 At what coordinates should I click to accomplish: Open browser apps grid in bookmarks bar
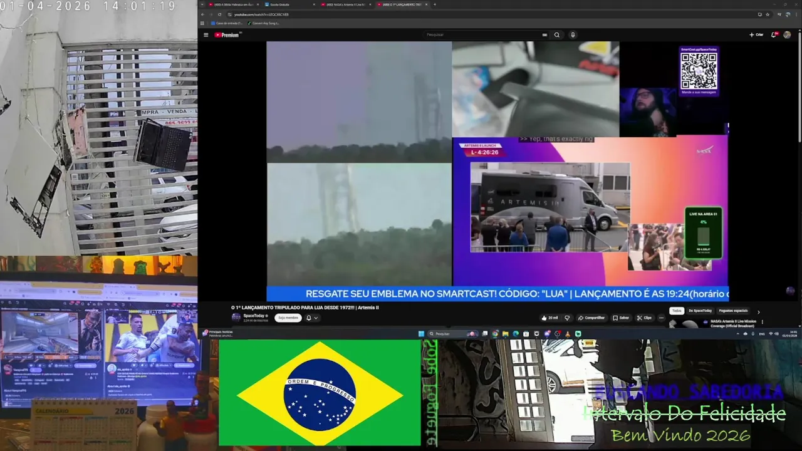pyautogui.click(x=202, y=23)
